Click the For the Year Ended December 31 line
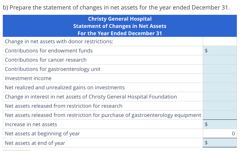Screen dimensions: 250x151 (120, 33)
